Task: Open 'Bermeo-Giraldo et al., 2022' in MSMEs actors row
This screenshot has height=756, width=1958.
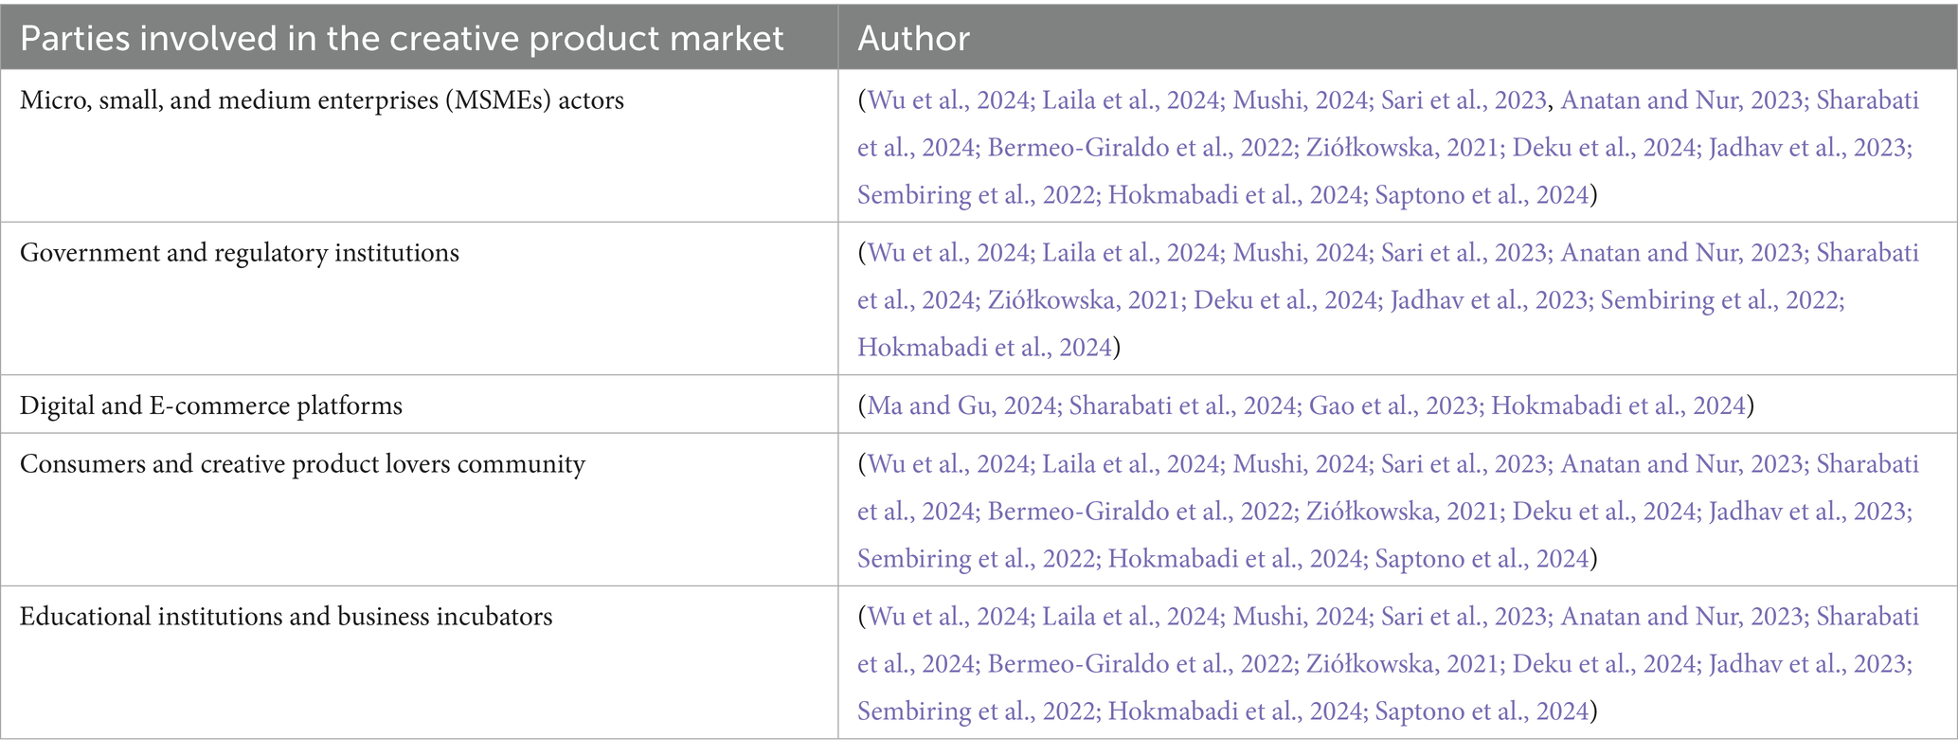Action: pyautogui.click(x=1141, y=148)
